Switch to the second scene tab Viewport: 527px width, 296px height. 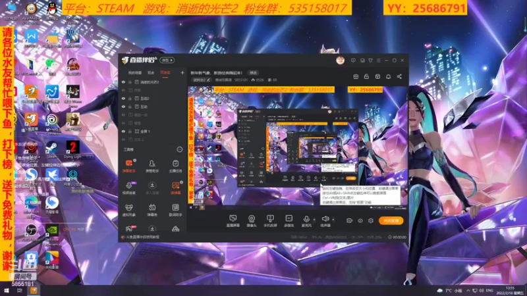click(x=151, y=72)
